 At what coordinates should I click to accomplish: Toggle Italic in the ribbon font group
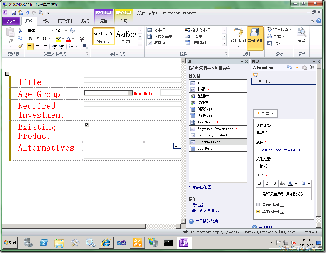tap(37, 39)
